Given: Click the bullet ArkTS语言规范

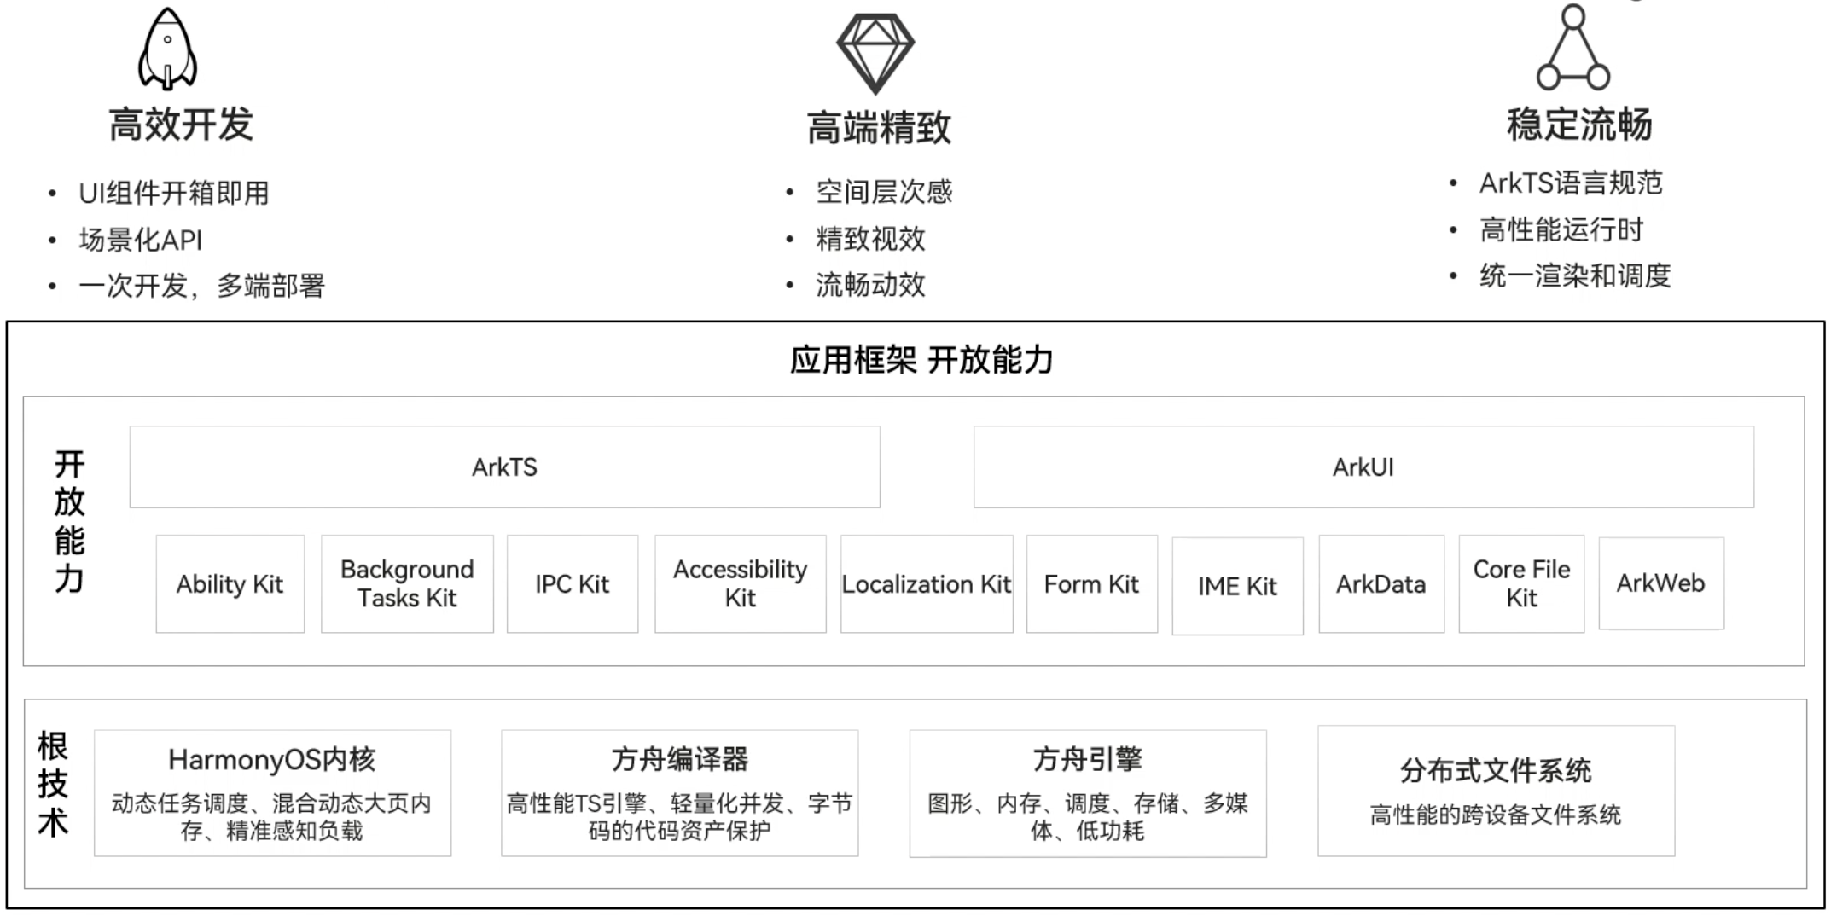Looking at the screenshot, I should click(x=1571, y=183).
